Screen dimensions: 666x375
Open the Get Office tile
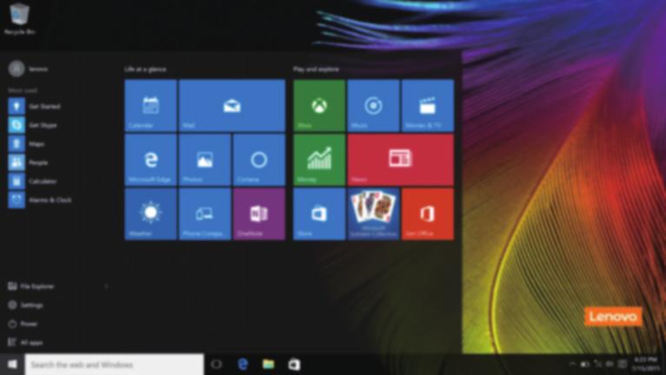[428, 214]
